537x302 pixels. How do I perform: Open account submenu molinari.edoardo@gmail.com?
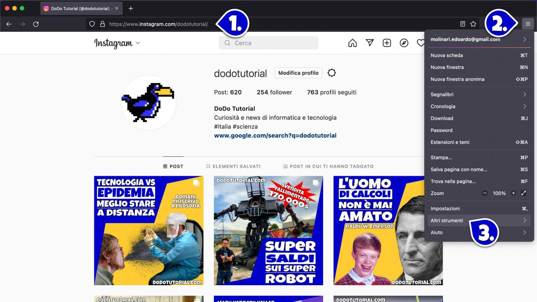pyautogui.click(x=479, y=39)
